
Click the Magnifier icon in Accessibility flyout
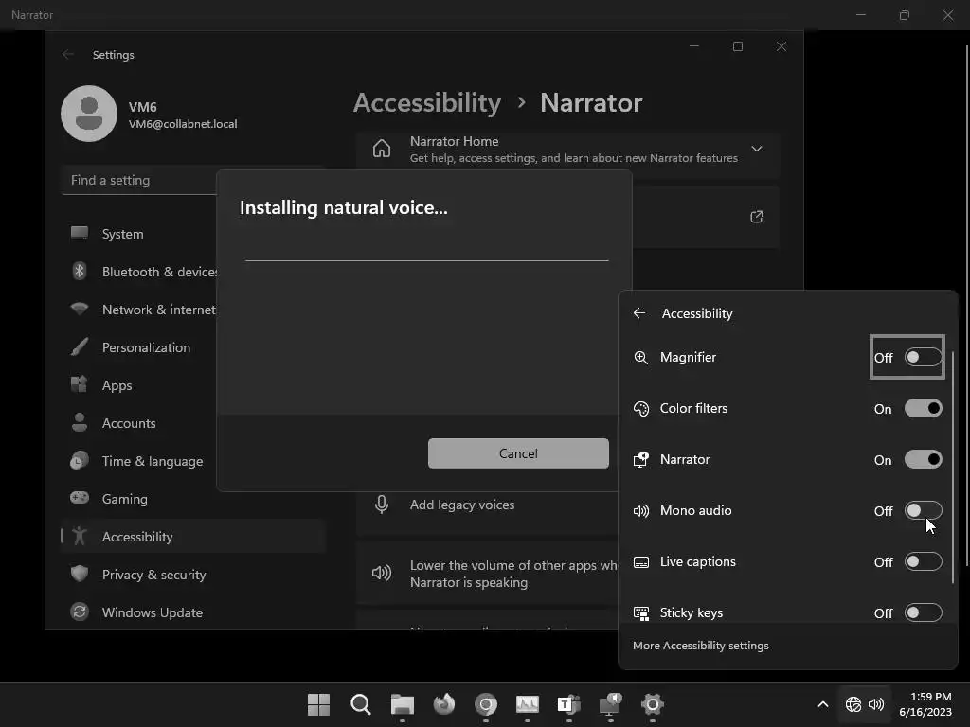point(641,357)
